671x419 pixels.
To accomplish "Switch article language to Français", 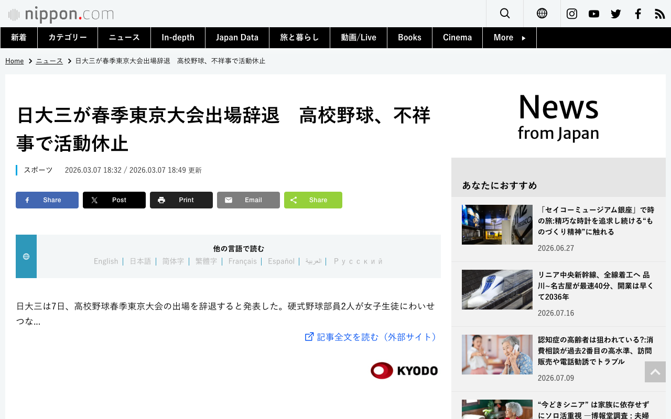I will [243, 261].
